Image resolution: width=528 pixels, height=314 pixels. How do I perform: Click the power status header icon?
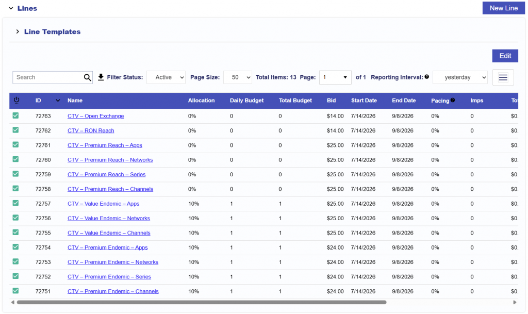(x=16, y=101)
